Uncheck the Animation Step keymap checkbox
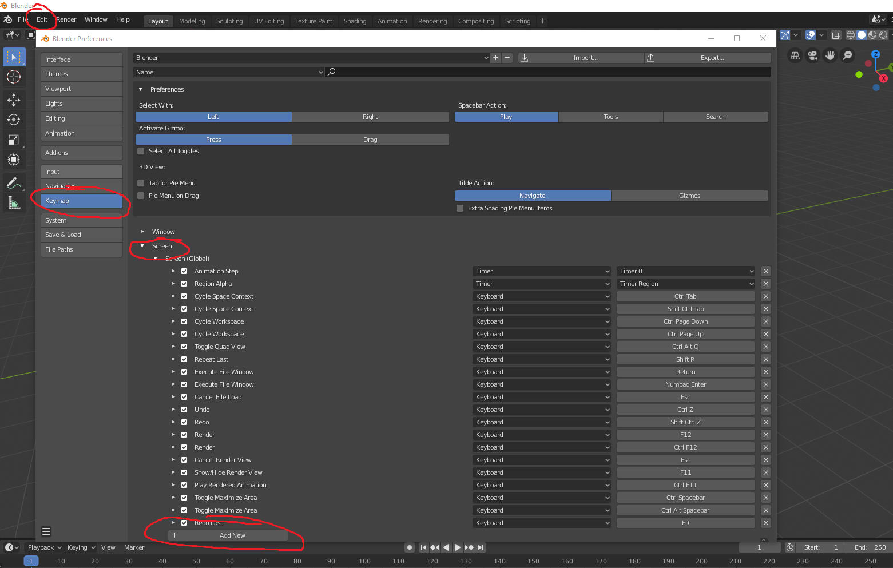 click(184, 271)
